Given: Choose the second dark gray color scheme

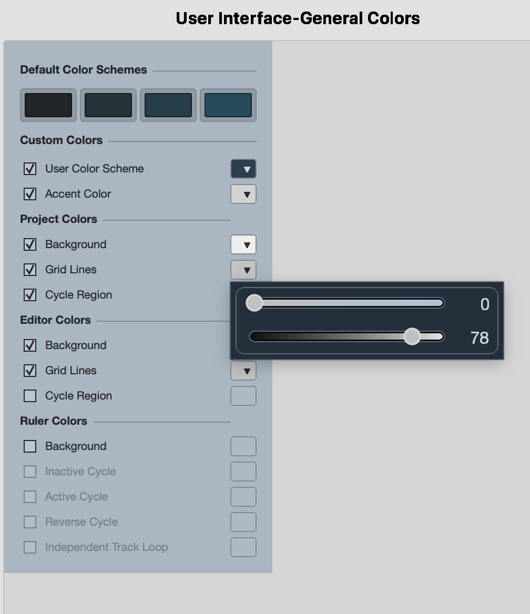Looking at the screenshot, I should (x=108, y=105).
